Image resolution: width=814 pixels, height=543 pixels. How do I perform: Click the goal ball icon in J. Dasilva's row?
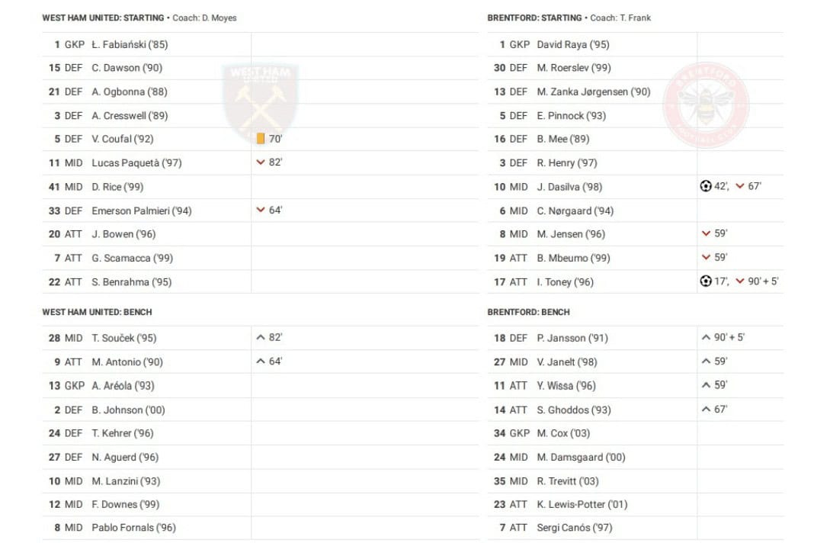[x=706, y=186]
